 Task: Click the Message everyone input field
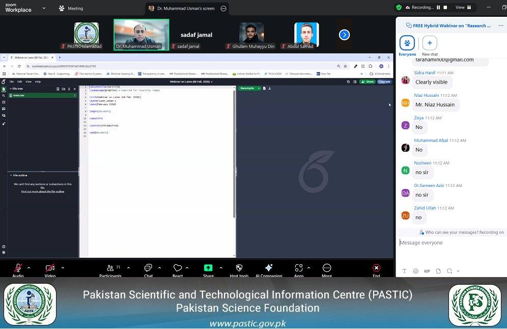coord(448,243)
